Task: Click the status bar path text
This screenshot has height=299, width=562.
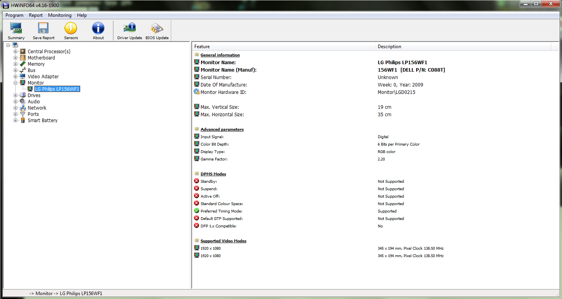Action: (x=66, y=293)
